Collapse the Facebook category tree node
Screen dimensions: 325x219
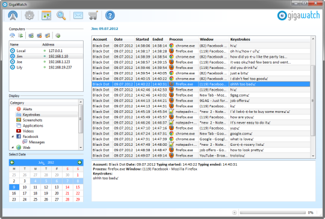coord(13,137)
